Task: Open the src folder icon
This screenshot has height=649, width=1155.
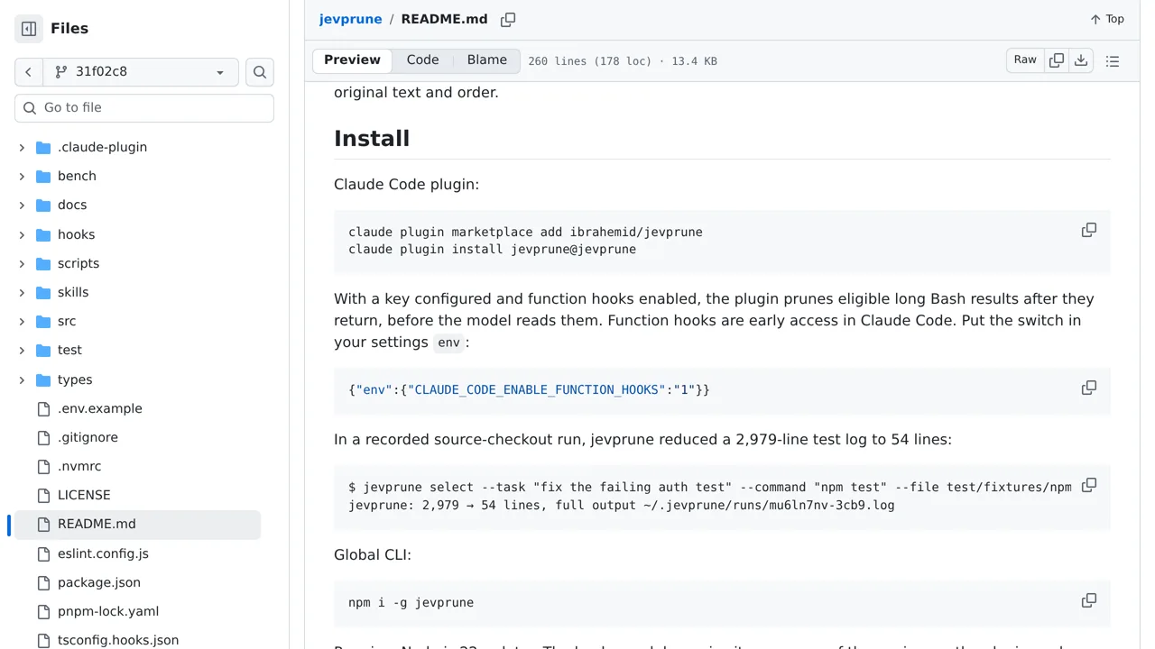Action: coord(43,321)
